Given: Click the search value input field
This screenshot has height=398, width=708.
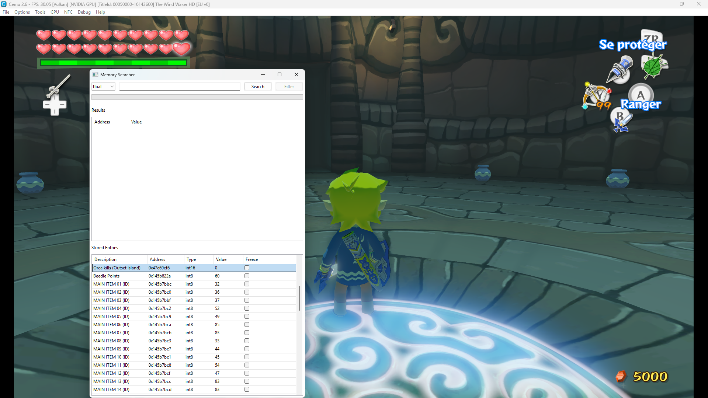Looking at the screenshot, I should (x=180, y=87).
